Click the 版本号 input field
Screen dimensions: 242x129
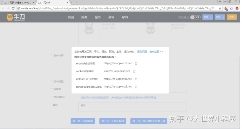(x=177, y=90)
